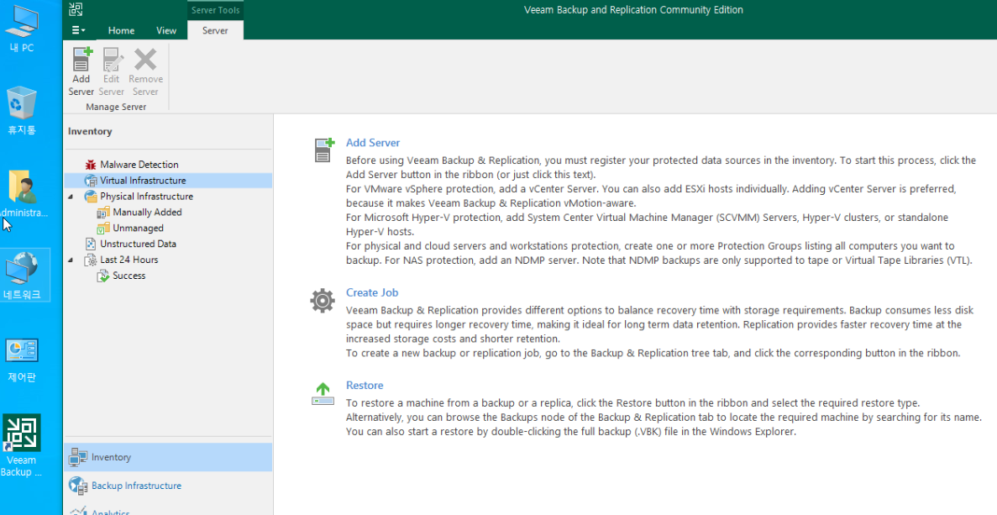Select the Virtual Infrastructure tree node
Image resolution: width=997 pixels, height=515 pixels.
pos(143,181)
